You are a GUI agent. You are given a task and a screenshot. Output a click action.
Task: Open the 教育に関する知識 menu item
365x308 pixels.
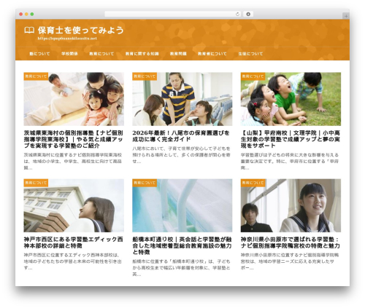click(x=142, y=54)
